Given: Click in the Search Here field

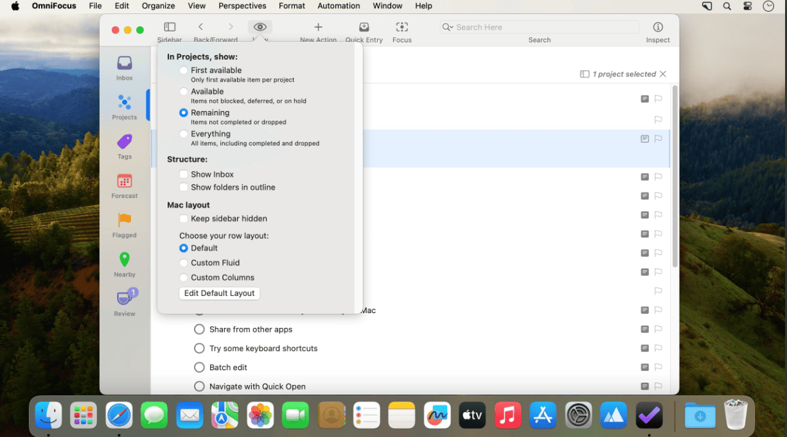Looking at the screenshot, I should pos(540,27).
